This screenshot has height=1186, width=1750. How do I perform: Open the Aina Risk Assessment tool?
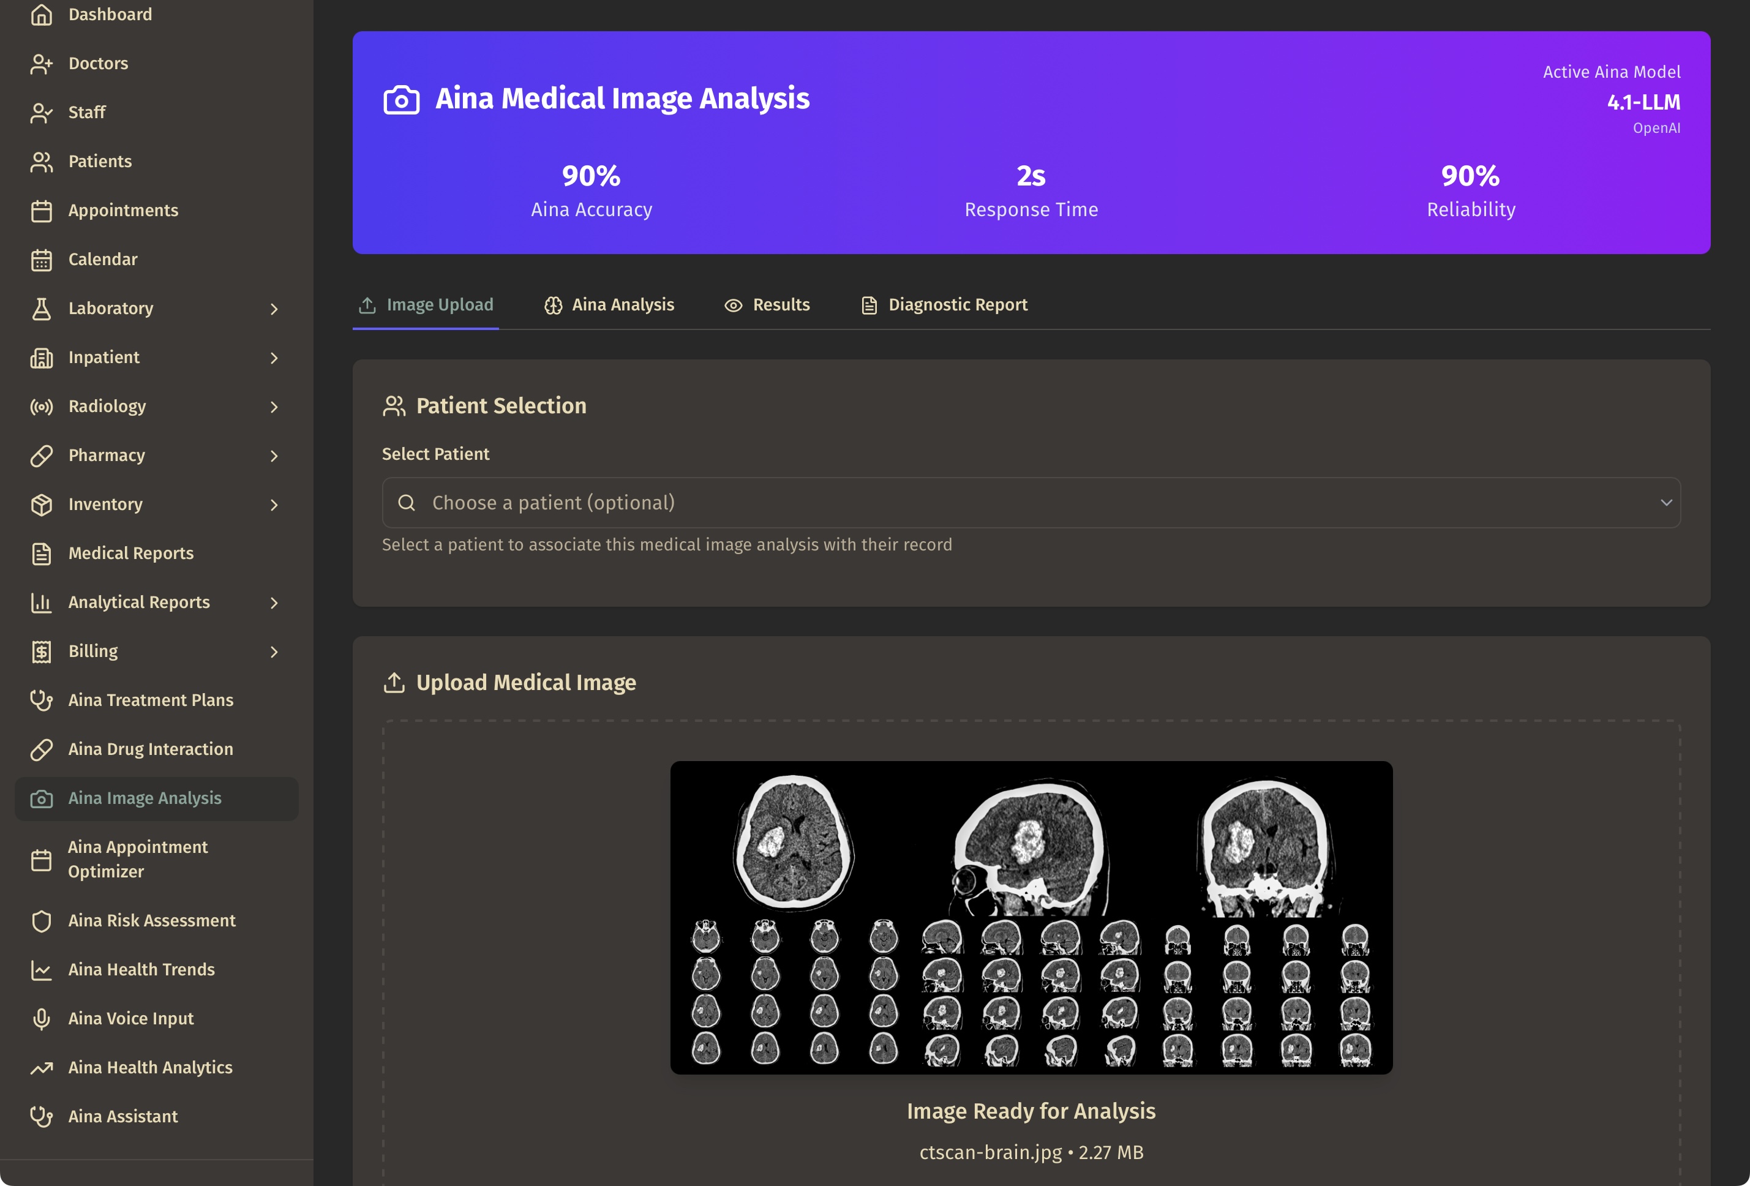[150, 920]
